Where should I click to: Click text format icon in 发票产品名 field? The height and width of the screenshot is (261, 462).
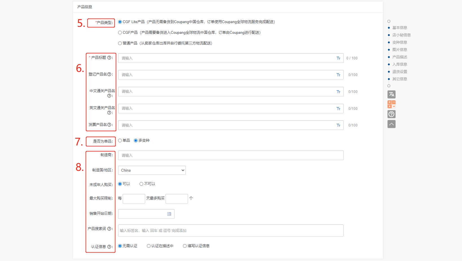338,125
